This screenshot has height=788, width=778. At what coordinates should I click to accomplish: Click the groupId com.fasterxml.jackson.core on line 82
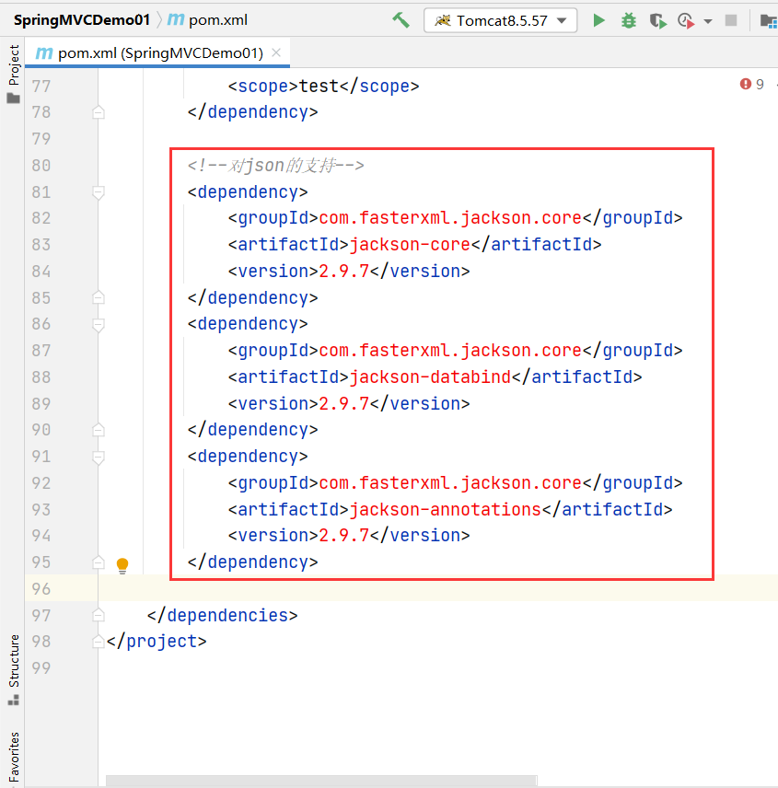[450, 218]
